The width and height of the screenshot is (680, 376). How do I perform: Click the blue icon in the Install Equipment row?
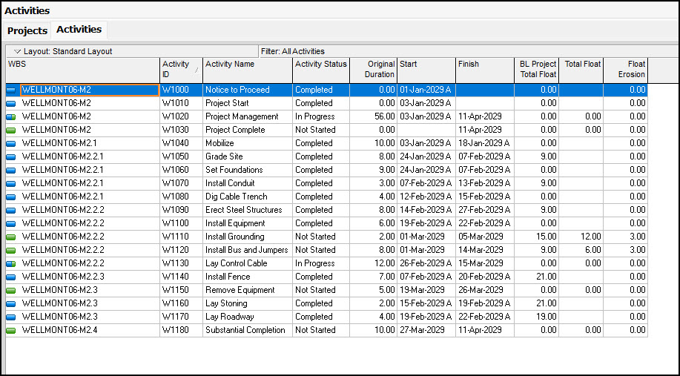click(x=11, y=224)
